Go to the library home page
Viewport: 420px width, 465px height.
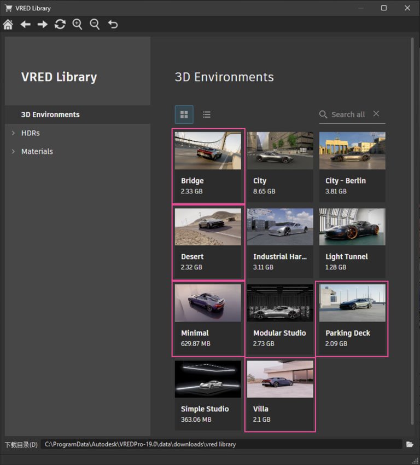[8, 24]
